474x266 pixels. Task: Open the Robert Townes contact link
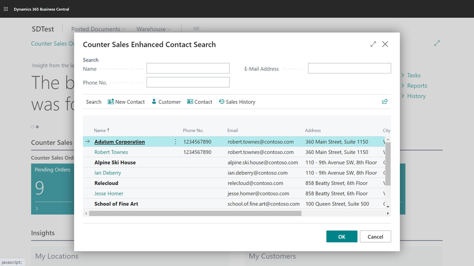111,152
